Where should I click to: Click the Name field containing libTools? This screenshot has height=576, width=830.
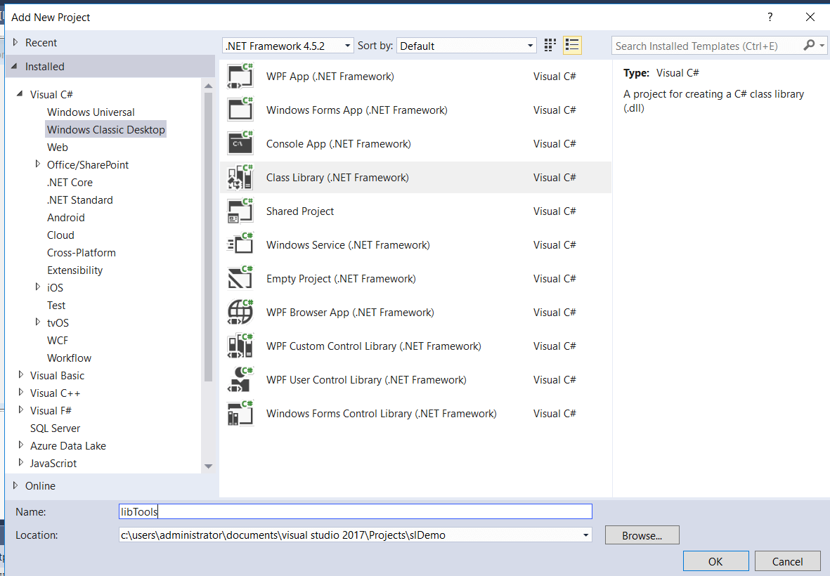point(355,511)
